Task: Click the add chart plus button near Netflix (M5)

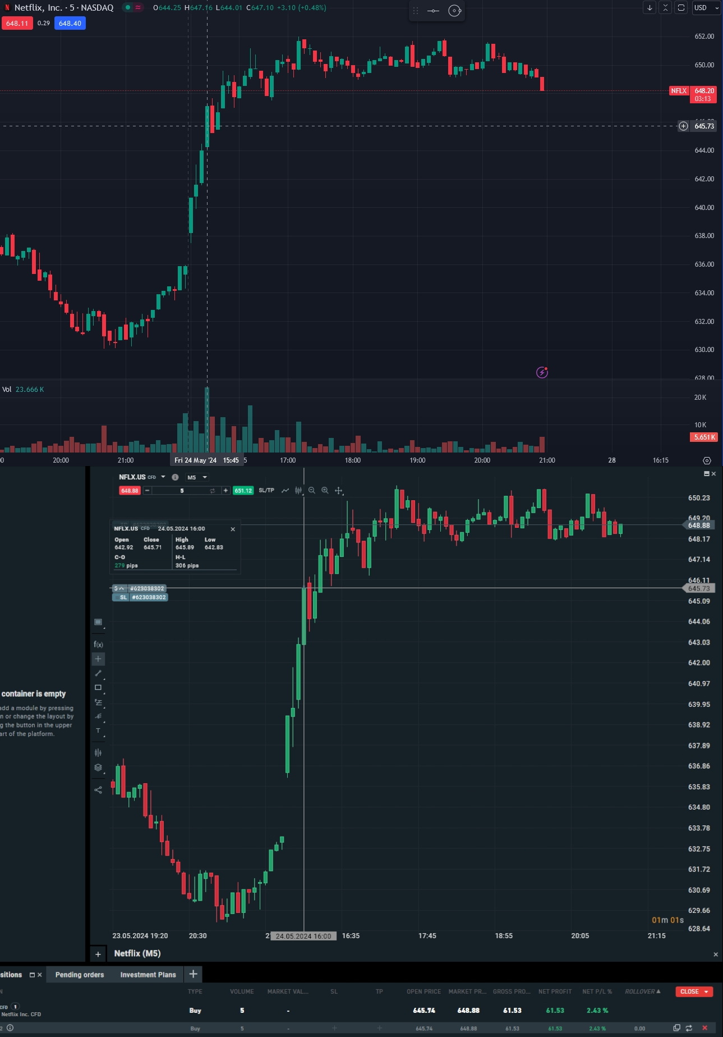Action: pyautogui.click(x=98, y=954)
